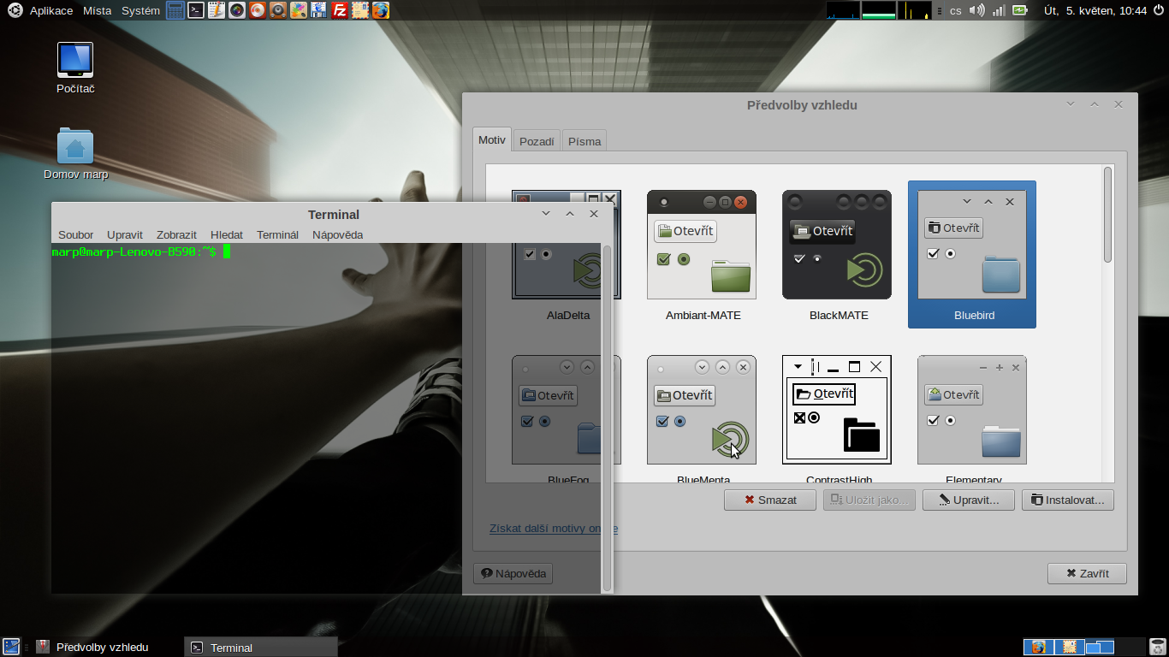Open the battery power status icon
Screen dimensions: 1169x657
[1020, 10]
